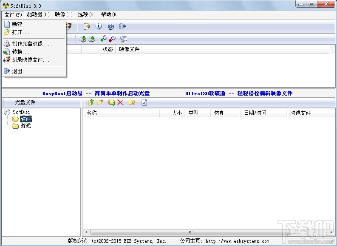Click the scrollbar left arrow
The width and height of the screenshot is (337, 246).
point(86,232)
